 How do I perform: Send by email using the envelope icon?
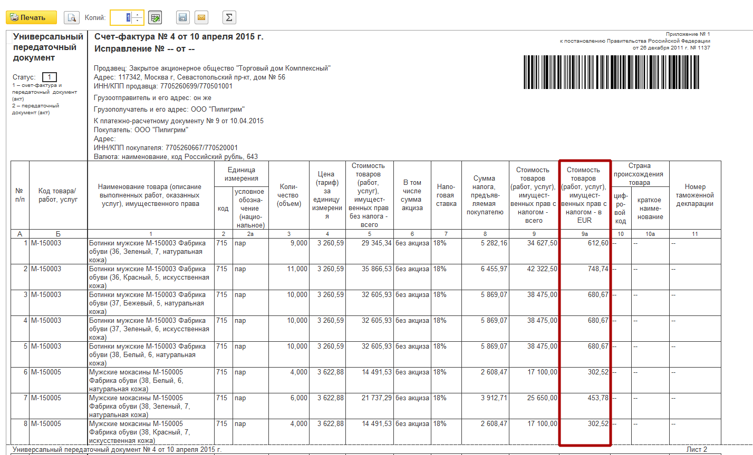click(201, 17)
